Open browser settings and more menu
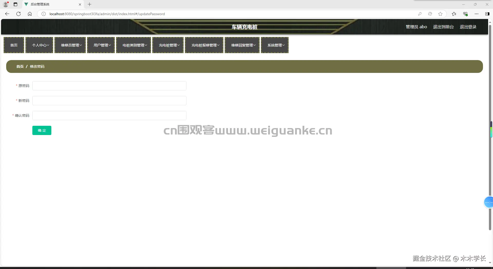The width and height of the screenshot is (493, 269). click(x=477, y=14)
